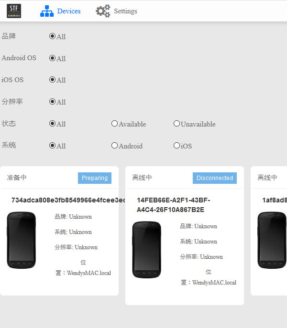The height and width of the screenshot is (328, 287).
Task: Click the 1af8ad8 device ID
Action: pos(275,200)
